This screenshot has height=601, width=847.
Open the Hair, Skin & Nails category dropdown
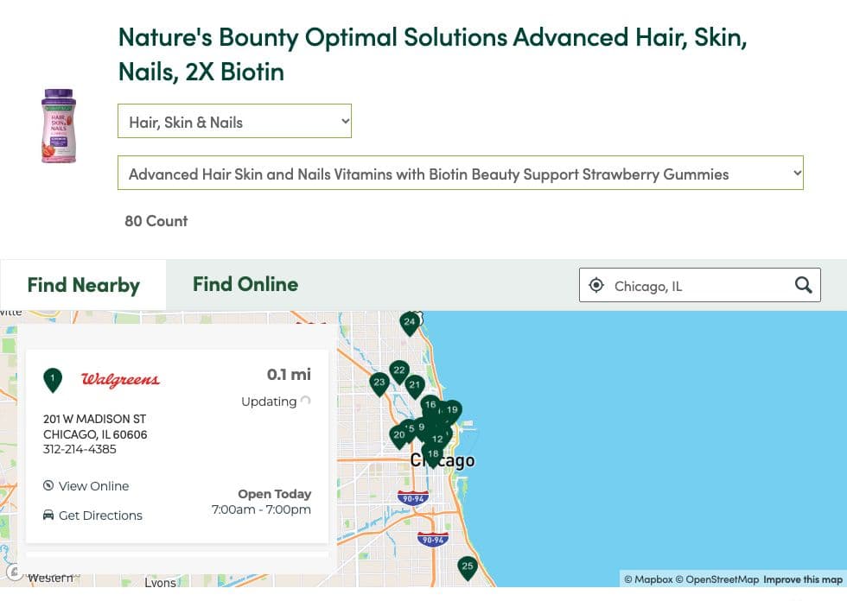click(x=234, y=121)
